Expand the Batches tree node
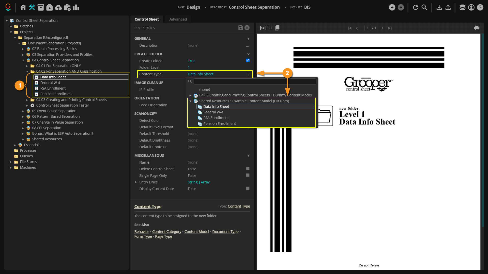 coord(11,26)
